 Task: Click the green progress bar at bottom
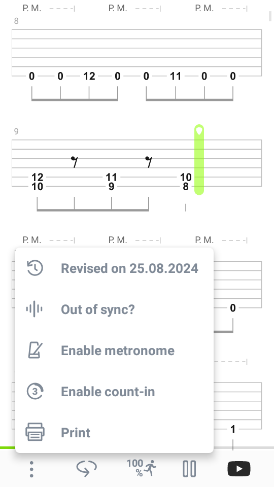tap(8, 447)
